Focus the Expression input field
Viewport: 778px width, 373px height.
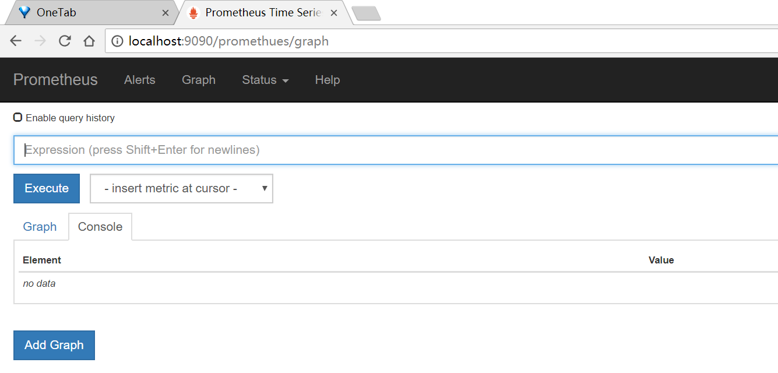point(396,150)
